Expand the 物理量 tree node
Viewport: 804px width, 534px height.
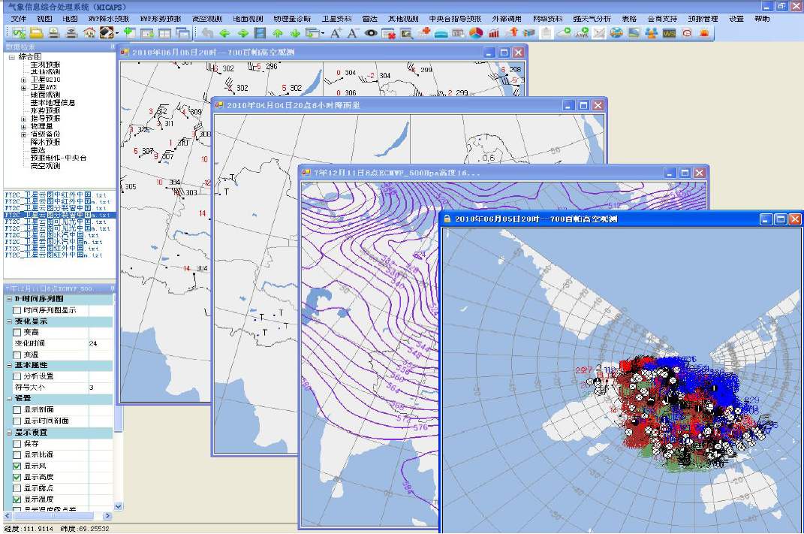point(23,127)
